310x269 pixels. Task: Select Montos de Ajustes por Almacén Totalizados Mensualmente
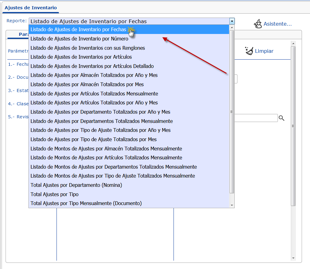pyautogui.click(x=129, y=149)
